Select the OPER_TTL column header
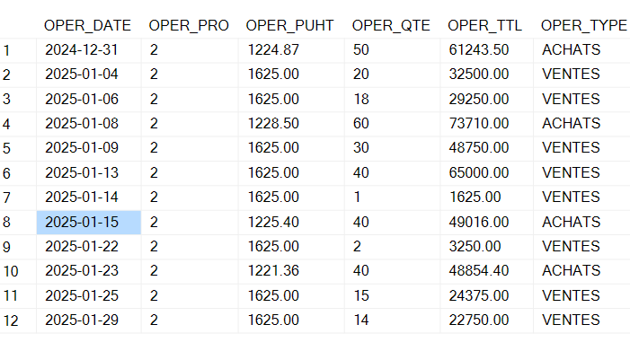 coord(486,26)
